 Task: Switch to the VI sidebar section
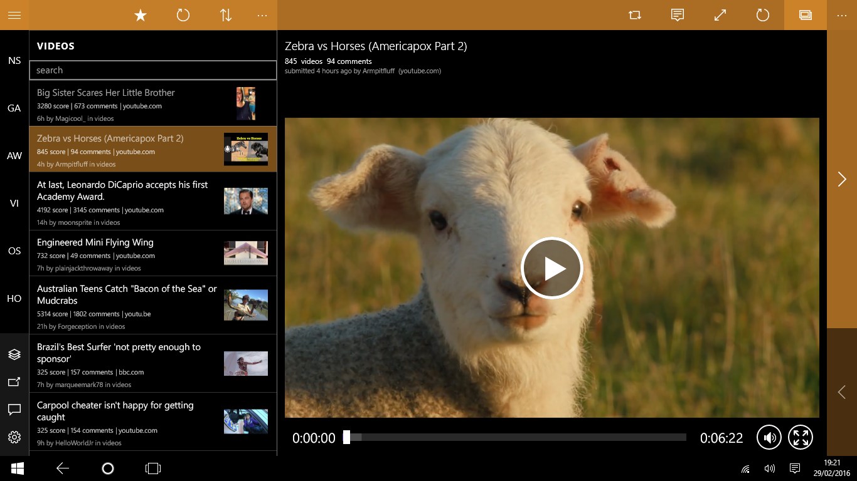14,204
